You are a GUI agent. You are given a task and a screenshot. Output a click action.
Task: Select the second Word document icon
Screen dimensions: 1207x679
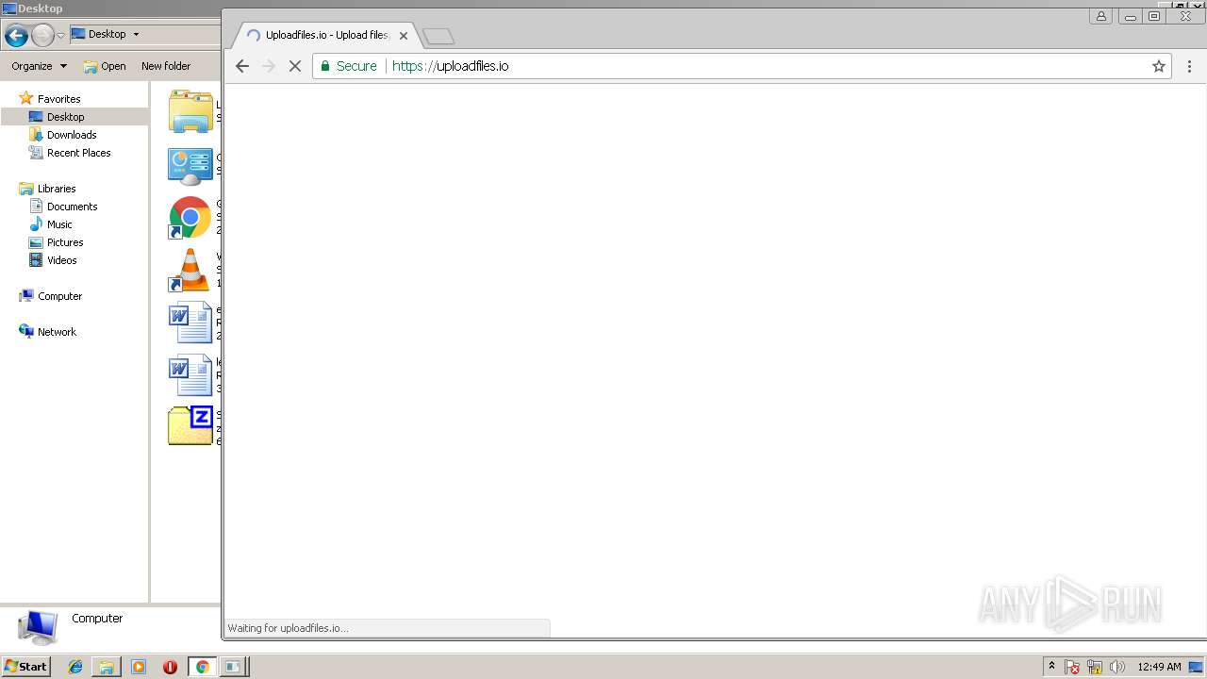(x=190, y=376)
